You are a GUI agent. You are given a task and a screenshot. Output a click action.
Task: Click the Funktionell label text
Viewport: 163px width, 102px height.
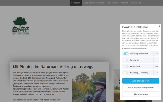click(134, 60)
